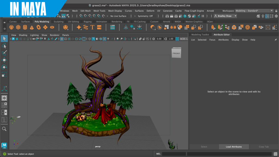Viewport: 279px width, 157px height.
Task: Open the search magnifier in left toolbox
Action: coord(4,129)
